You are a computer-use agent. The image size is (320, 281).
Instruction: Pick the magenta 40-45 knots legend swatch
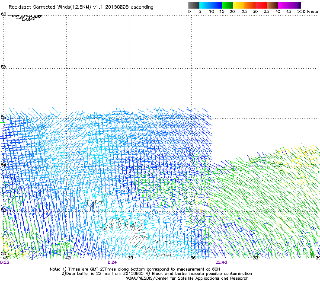tap(284, 5)
